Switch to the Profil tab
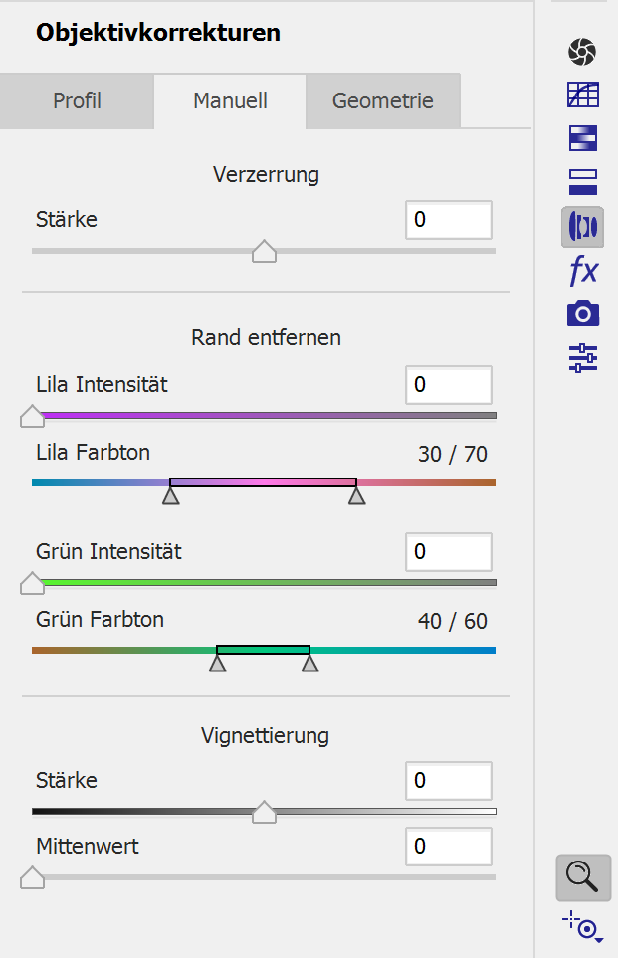This screenshot has width=618, height=958. coord(77,101)
